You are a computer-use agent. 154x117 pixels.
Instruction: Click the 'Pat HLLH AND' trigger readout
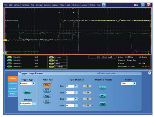point(105,57)
